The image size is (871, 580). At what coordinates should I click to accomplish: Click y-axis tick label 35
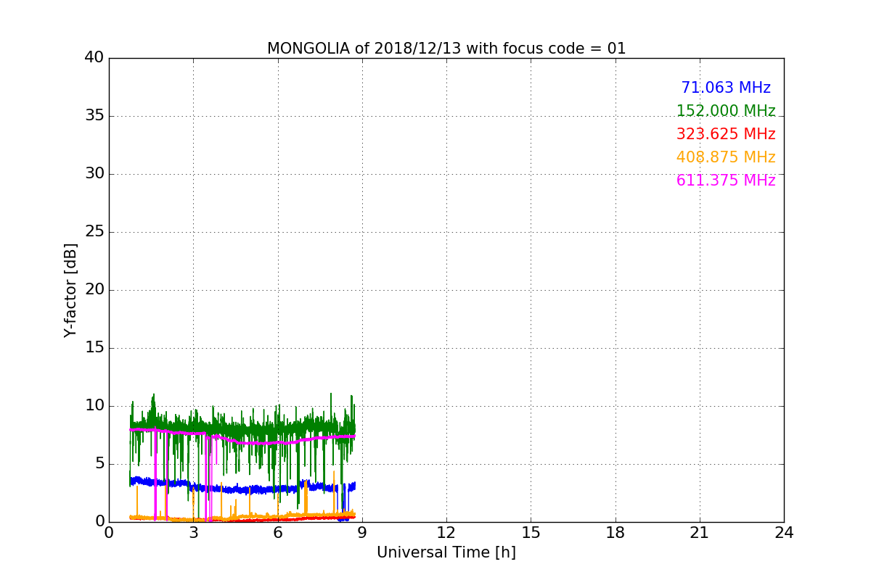click(94, 116)
